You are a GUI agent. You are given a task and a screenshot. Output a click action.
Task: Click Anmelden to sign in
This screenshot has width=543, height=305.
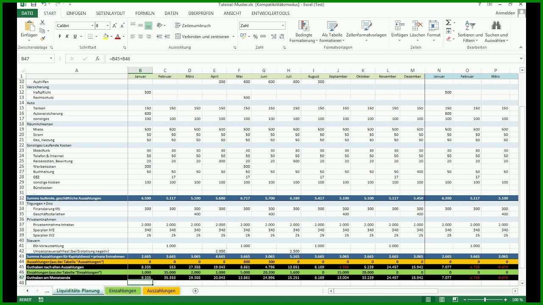coord(505,13)
